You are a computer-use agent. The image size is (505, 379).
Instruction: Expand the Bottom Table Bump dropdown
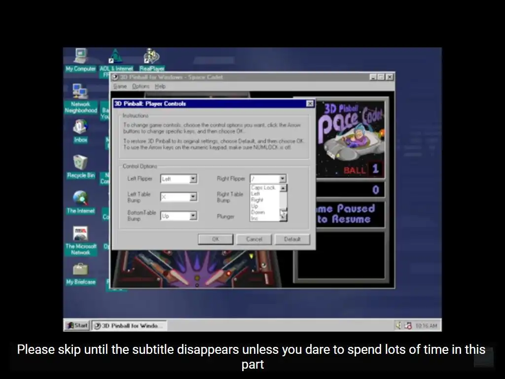(x=193, y=216)
